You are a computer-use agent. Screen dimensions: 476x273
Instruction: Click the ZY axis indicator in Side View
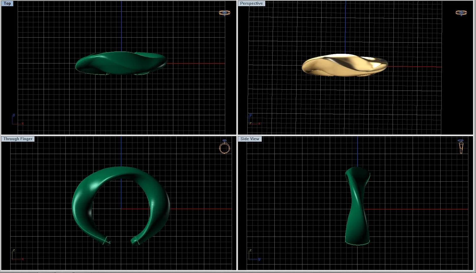[254, 255]
